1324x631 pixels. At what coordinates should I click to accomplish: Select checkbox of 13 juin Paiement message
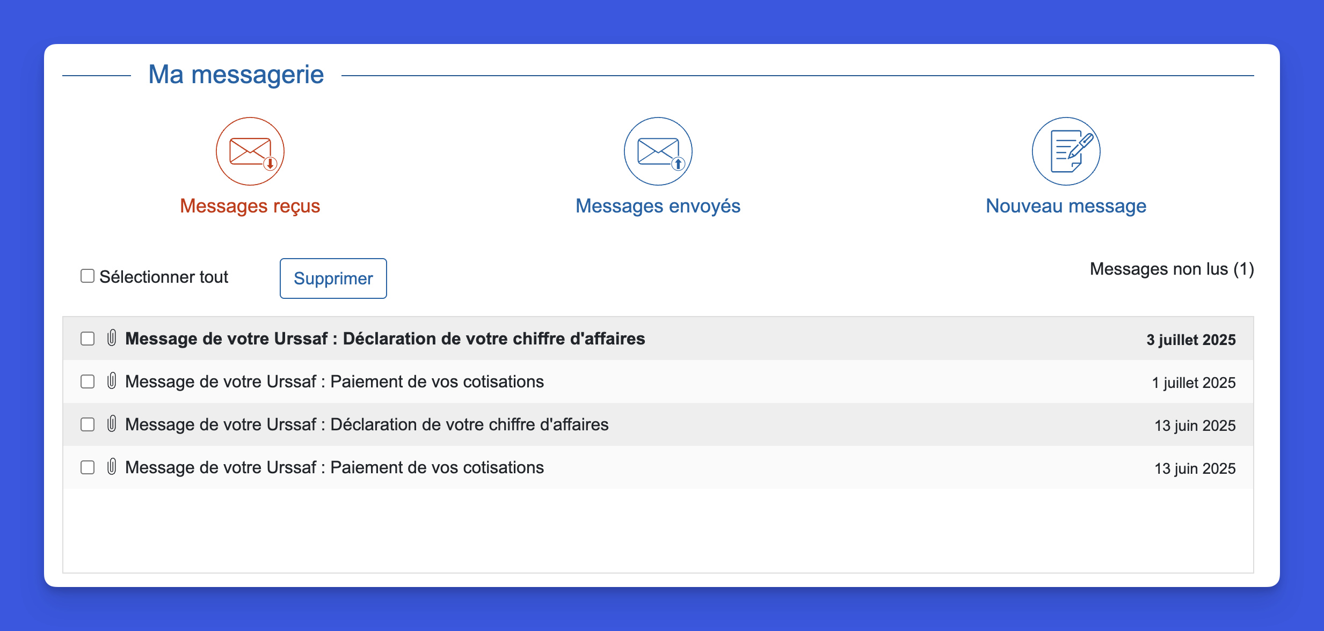point(88,467)
